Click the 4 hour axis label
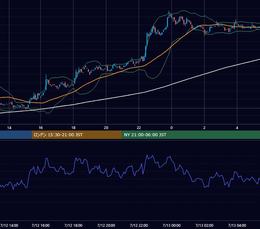Viewport: 260px width, 229px height. pyautogui.click(x=237, y=128)
